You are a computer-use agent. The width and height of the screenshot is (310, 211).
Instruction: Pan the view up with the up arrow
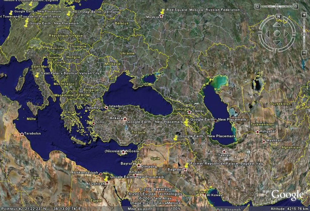[277, 25]
